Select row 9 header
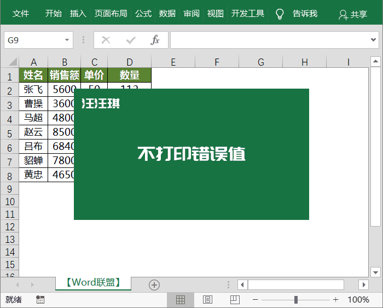Screen dimensions: 383x308 (10, 189)
